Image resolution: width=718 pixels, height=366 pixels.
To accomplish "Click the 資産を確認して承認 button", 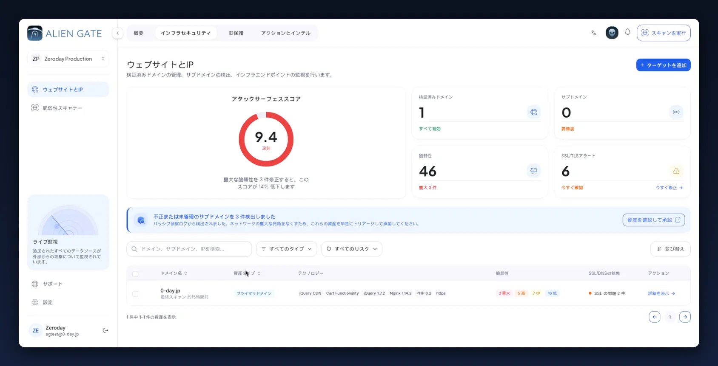I will click(653, 220).
